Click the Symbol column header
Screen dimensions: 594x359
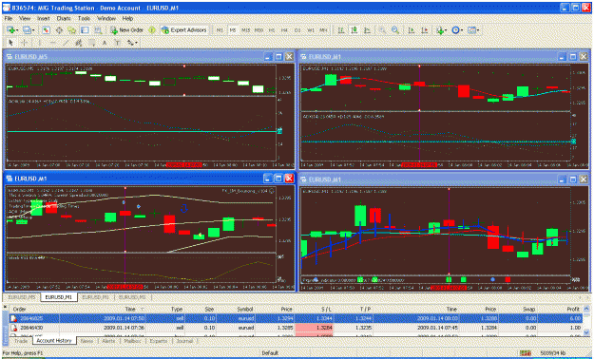[x=244, y=309]
